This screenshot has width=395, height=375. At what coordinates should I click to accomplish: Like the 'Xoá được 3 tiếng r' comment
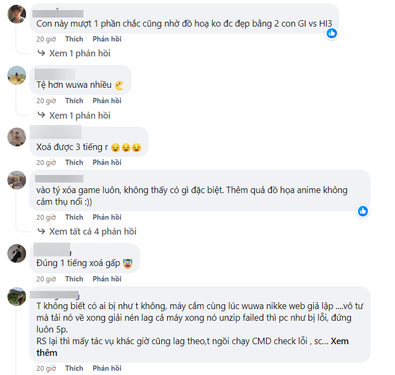[74, 162]
